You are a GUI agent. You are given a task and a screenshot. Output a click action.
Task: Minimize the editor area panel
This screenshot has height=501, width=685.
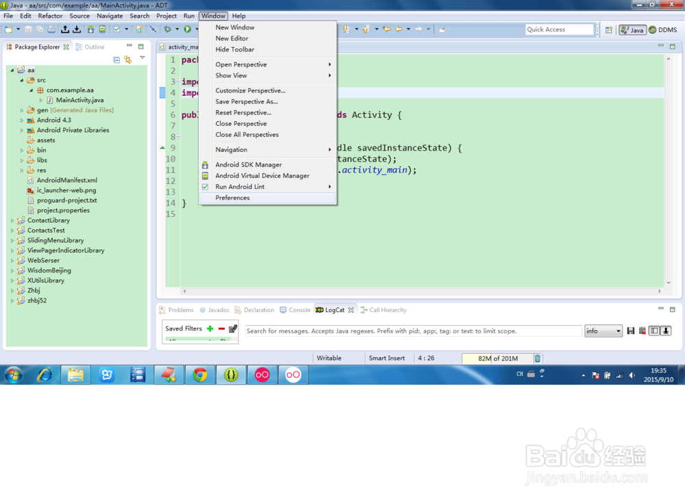tap(660, 45)
